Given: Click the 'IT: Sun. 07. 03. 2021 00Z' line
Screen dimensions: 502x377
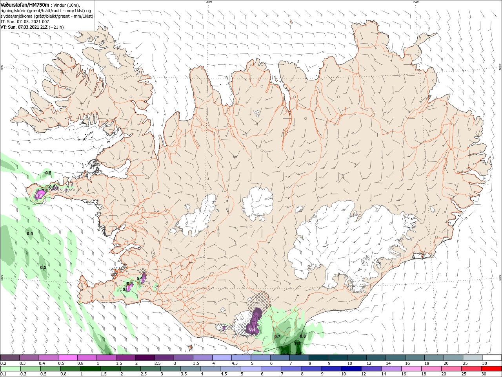Looking at the screenshot, I should (x=24, y=22).
